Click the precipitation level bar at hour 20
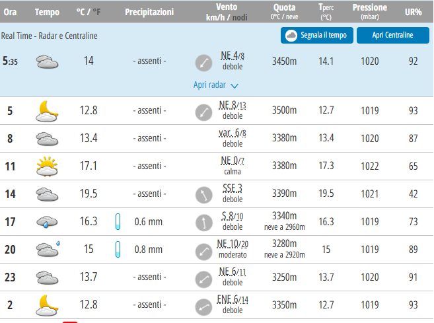Viewport: 434px width, 323px height. coord(118,250)
